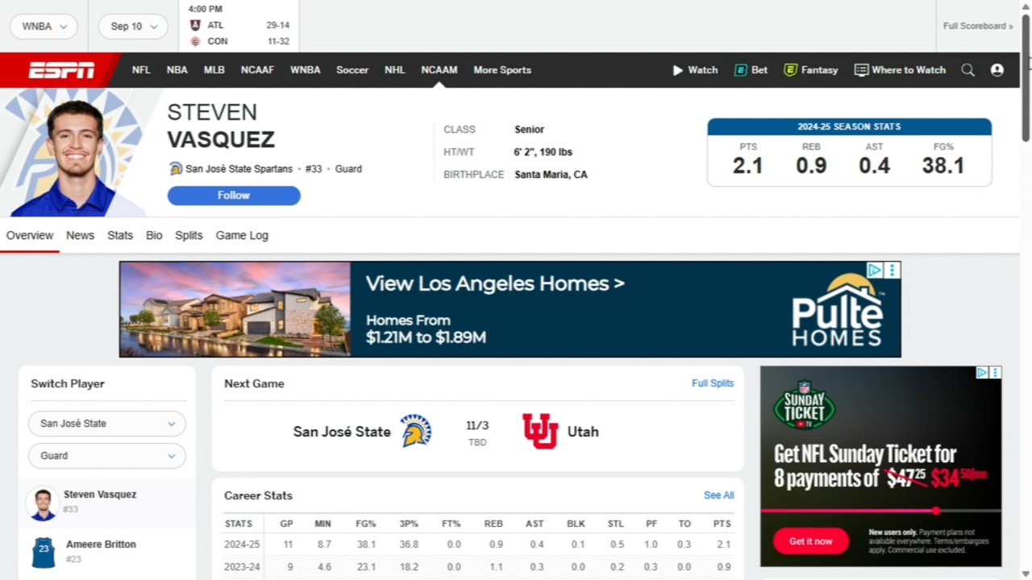The width and height of the screenshot is (1032, 580).
Task: Open the Guard position dropdown
Action: [106, 455]
